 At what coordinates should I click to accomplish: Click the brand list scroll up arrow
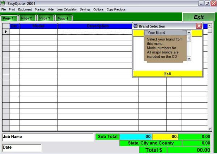[189, 33]
